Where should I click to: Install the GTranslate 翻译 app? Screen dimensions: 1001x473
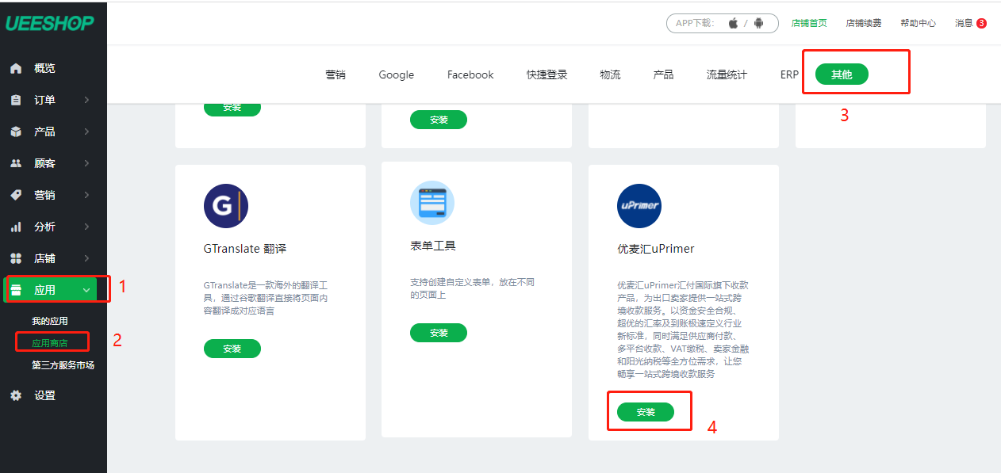232,349
